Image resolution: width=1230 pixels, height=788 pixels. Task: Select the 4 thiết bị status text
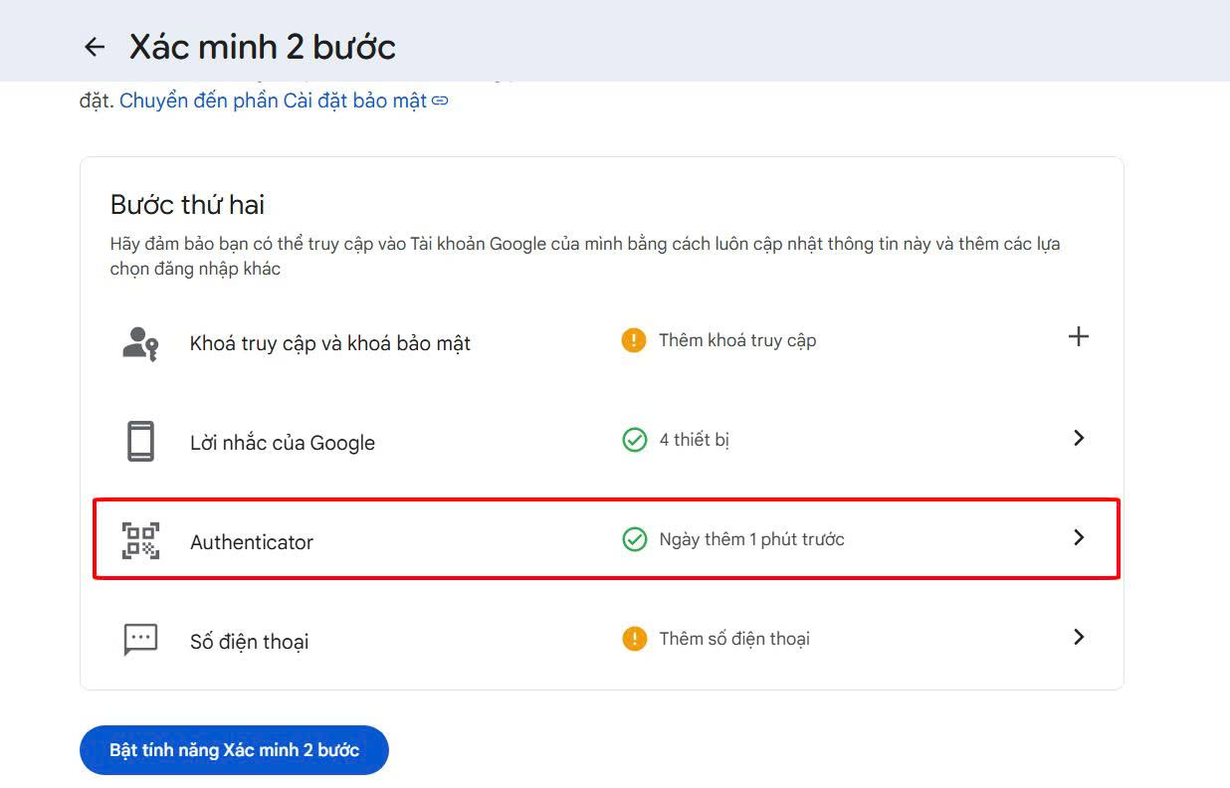coord(694,439)
